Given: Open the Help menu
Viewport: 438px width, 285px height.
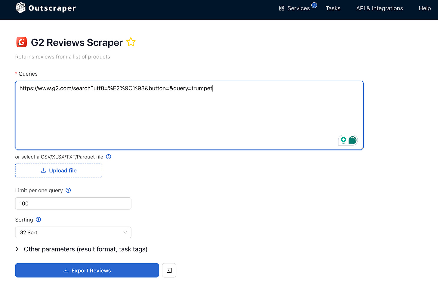Looking at the screenshot, I should 425,8.
